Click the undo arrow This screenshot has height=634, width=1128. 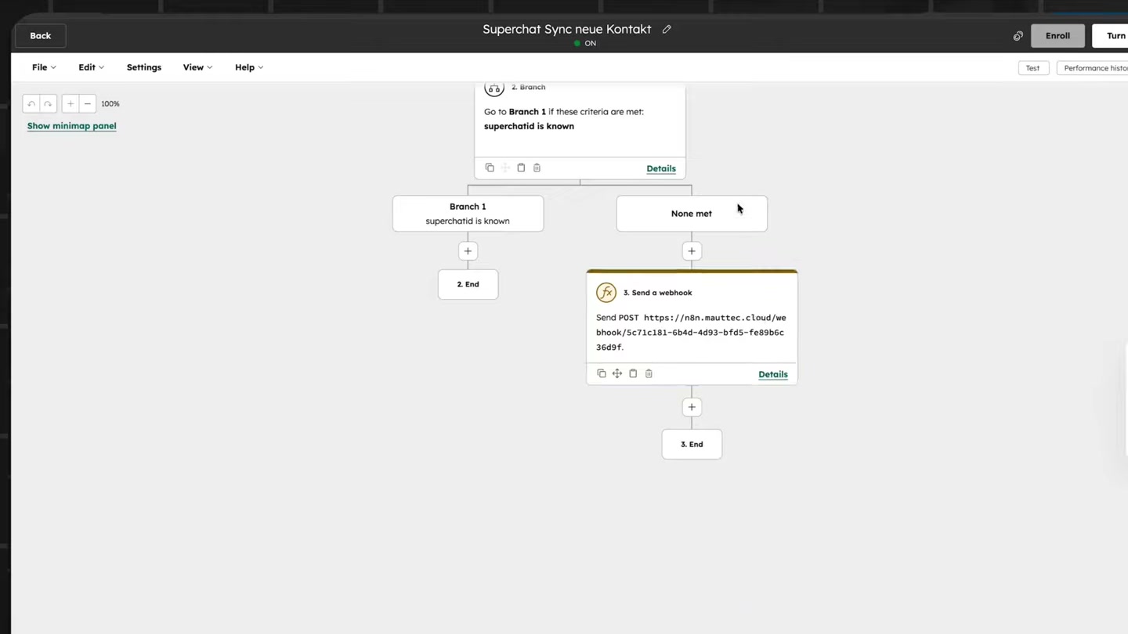click(31, 103)
